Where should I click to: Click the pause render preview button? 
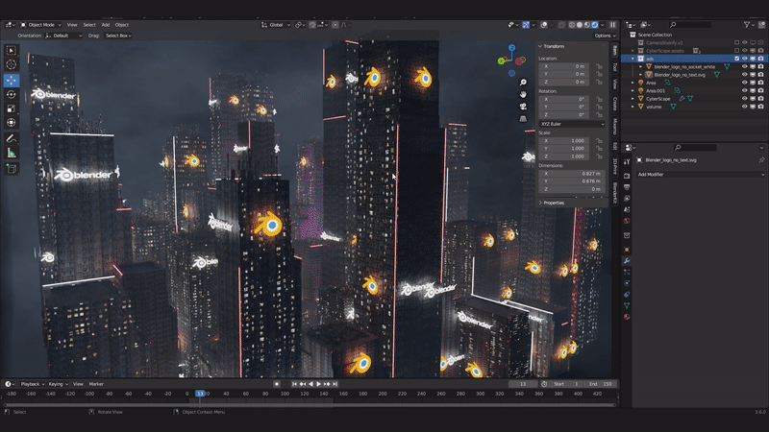[613, 25]
